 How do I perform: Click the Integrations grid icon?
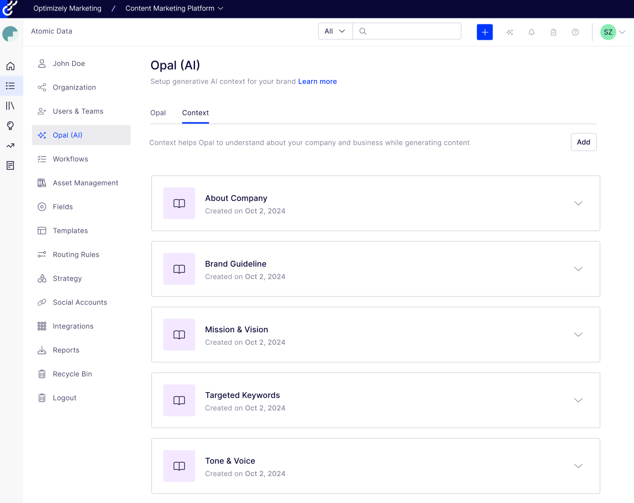tap(42, 326)
